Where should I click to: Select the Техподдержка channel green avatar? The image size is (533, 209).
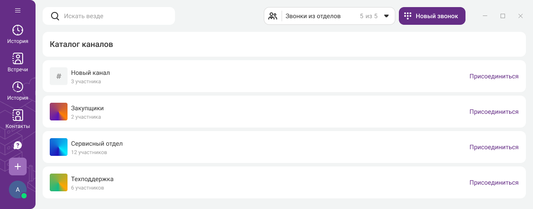pyautogui.click(x=59, y=182)
